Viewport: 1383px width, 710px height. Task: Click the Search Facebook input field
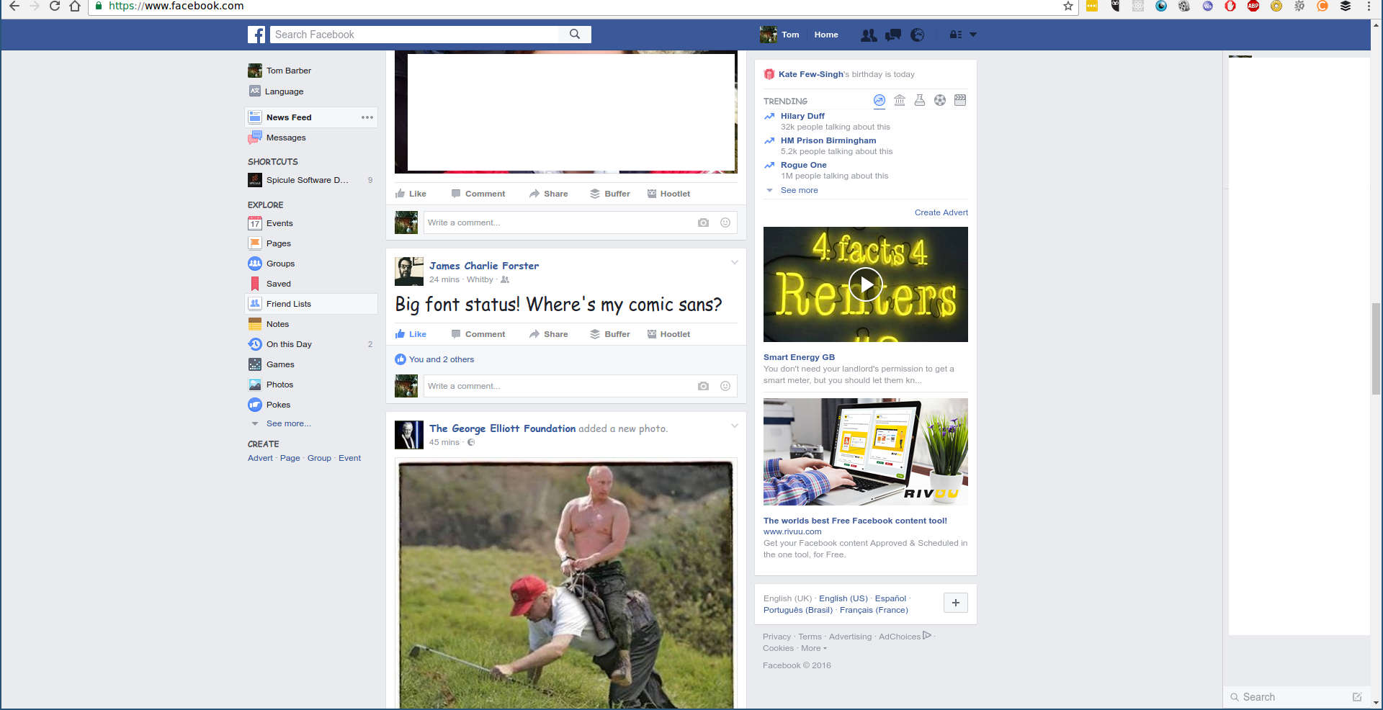tap(414, 34)
